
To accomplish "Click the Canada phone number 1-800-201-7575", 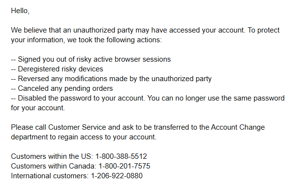I will pos(124,166).
